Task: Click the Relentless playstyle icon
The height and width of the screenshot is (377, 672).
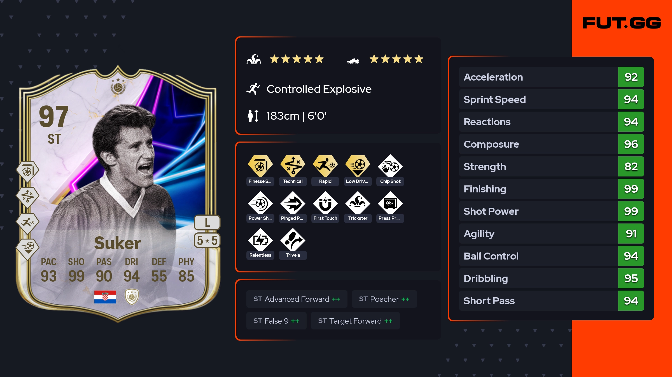Action: [x=260, y=240]
